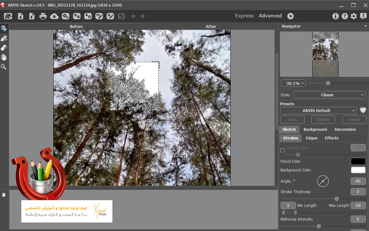The height and width of the screenshot is (231, 369).
Task: Redo with the right arrow icon
Action: tap(142, 16)
